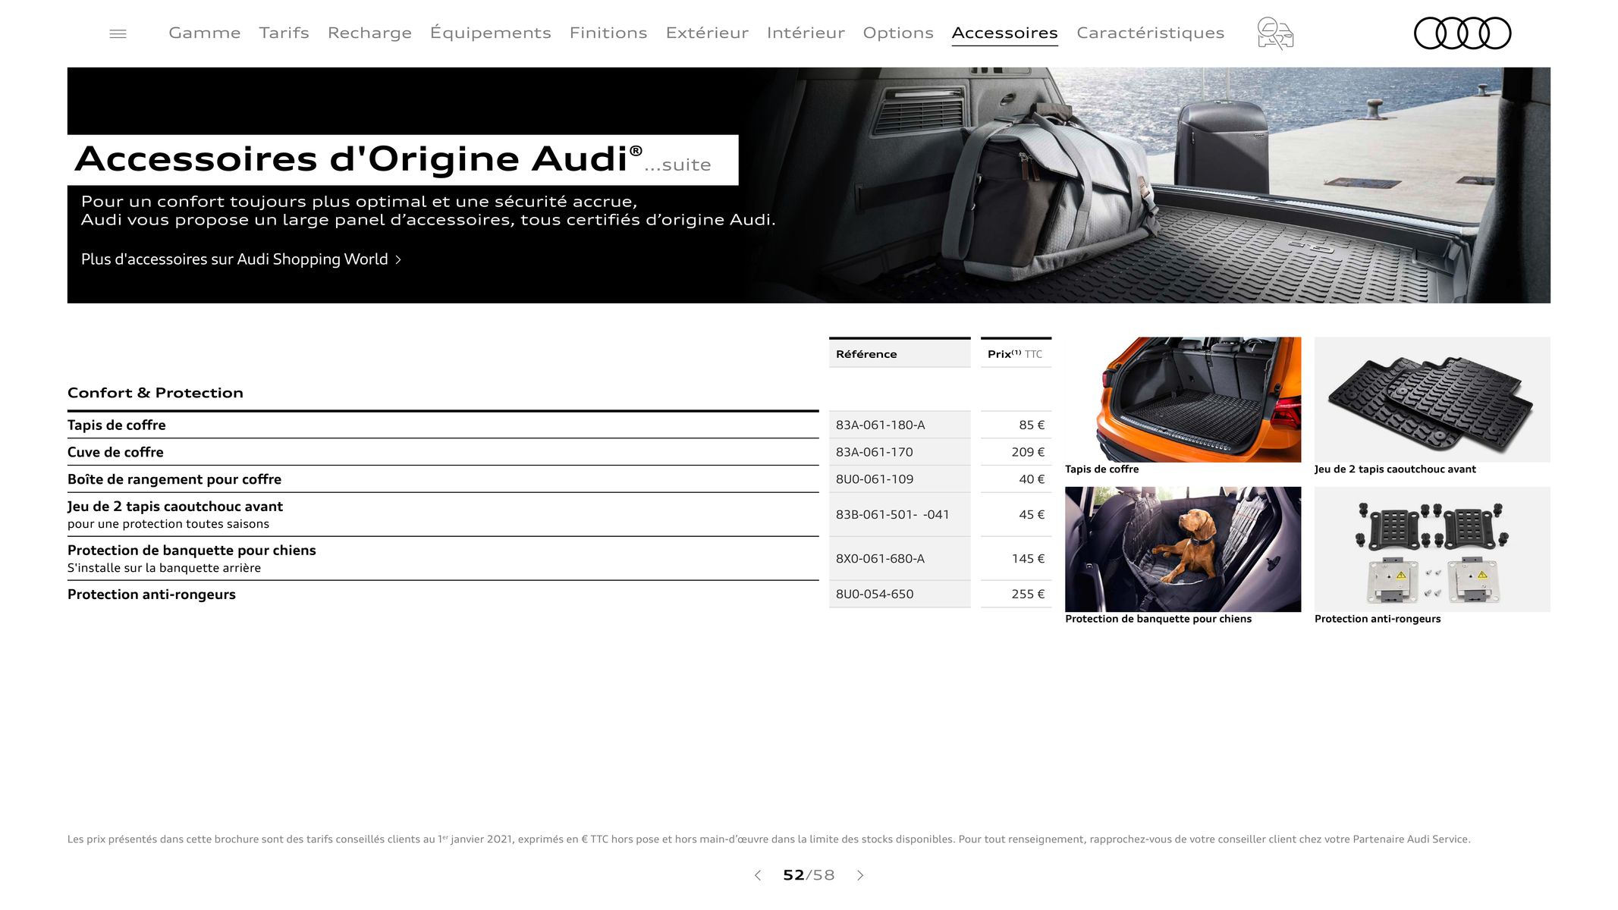
Task: Click 'Jeu de 2 tapis caoutchouc avant' caption
Action: click(x=1395, y=469)
